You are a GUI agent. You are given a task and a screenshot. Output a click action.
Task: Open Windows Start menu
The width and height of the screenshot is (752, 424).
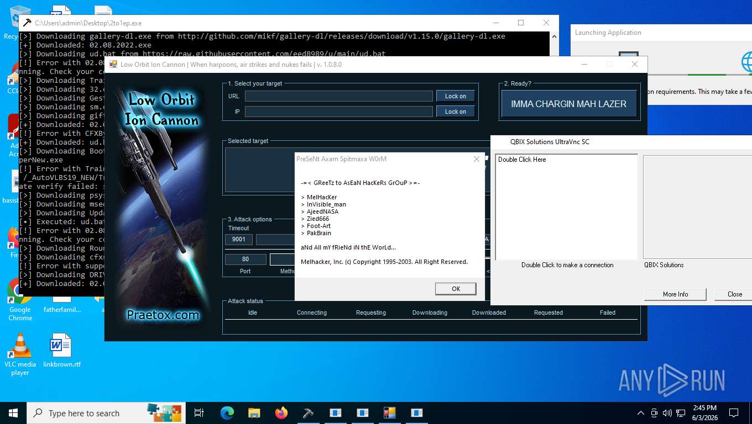(13, 413)
